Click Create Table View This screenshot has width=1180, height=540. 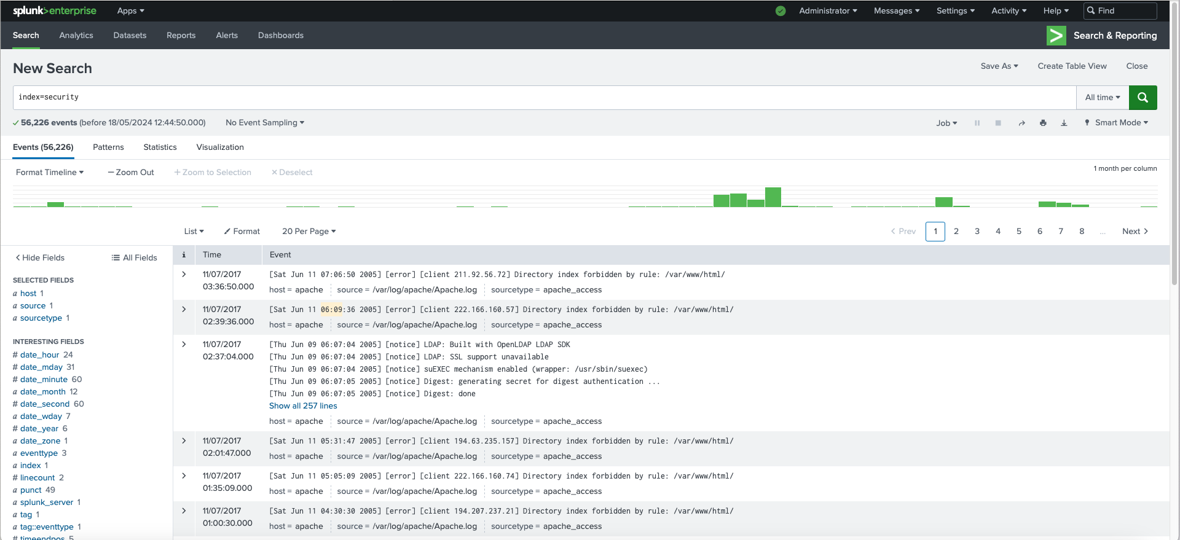[x=1072, y=66]
